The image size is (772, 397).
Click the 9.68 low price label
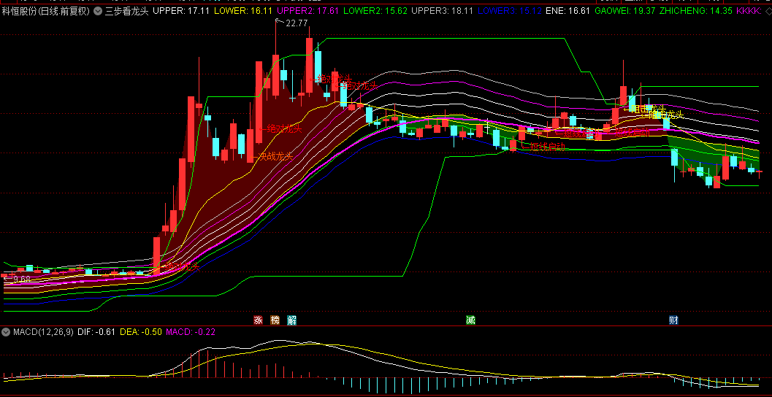click(22, 279)
